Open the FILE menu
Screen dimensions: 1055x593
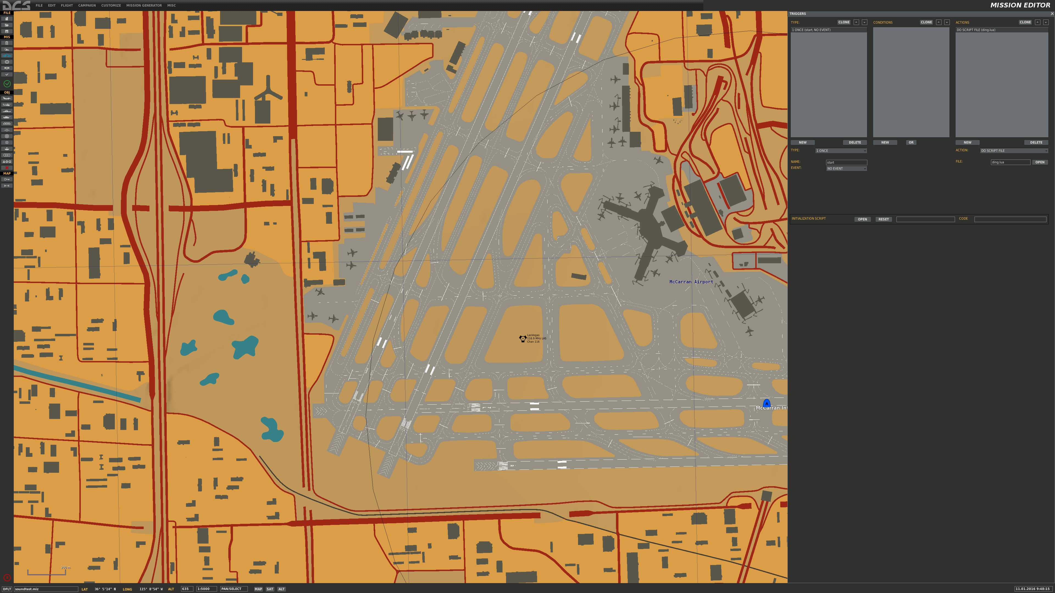tap(39, 5)
